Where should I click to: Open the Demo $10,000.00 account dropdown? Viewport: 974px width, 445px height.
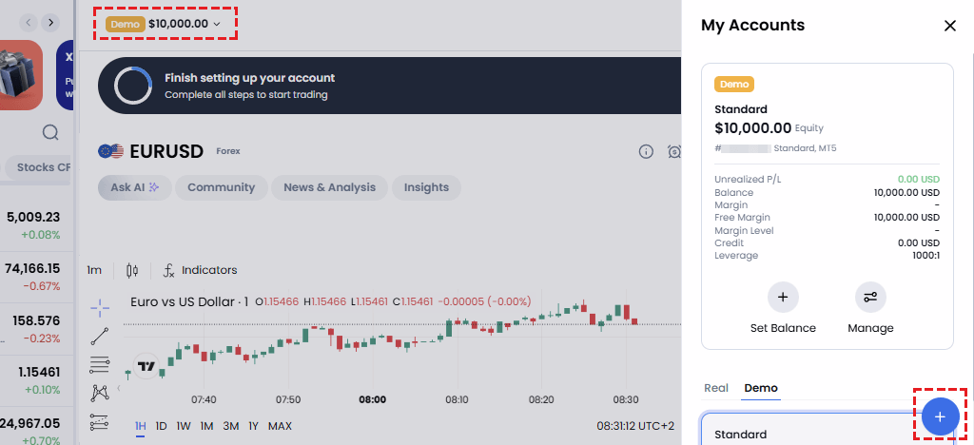pos(164,24)
